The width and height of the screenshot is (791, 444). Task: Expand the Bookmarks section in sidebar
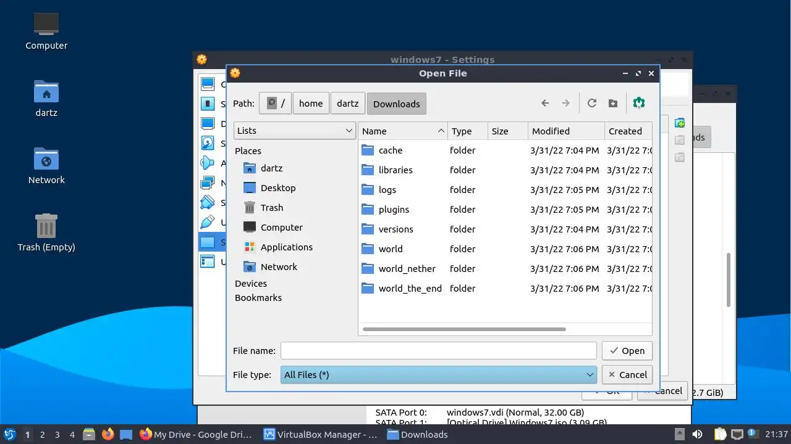point(258,297)
